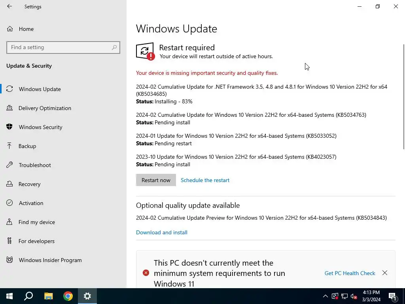
Task: Open the Home settings page
Action: pos(63,29)
